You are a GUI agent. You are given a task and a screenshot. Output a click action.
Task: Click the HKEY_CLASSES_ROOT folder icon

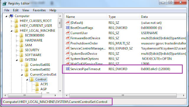click(x=16, y=21)
